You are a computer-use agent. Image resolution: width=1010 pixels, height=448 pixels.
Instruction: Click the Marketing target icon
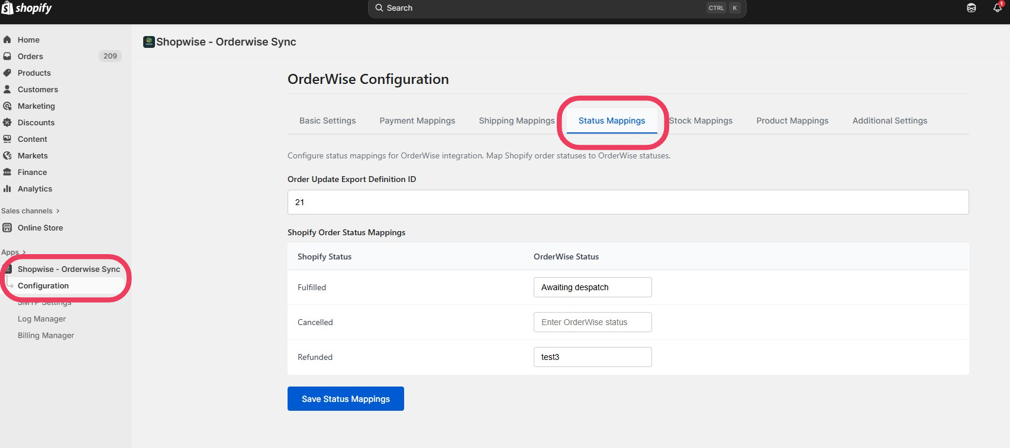pos(7,106)
